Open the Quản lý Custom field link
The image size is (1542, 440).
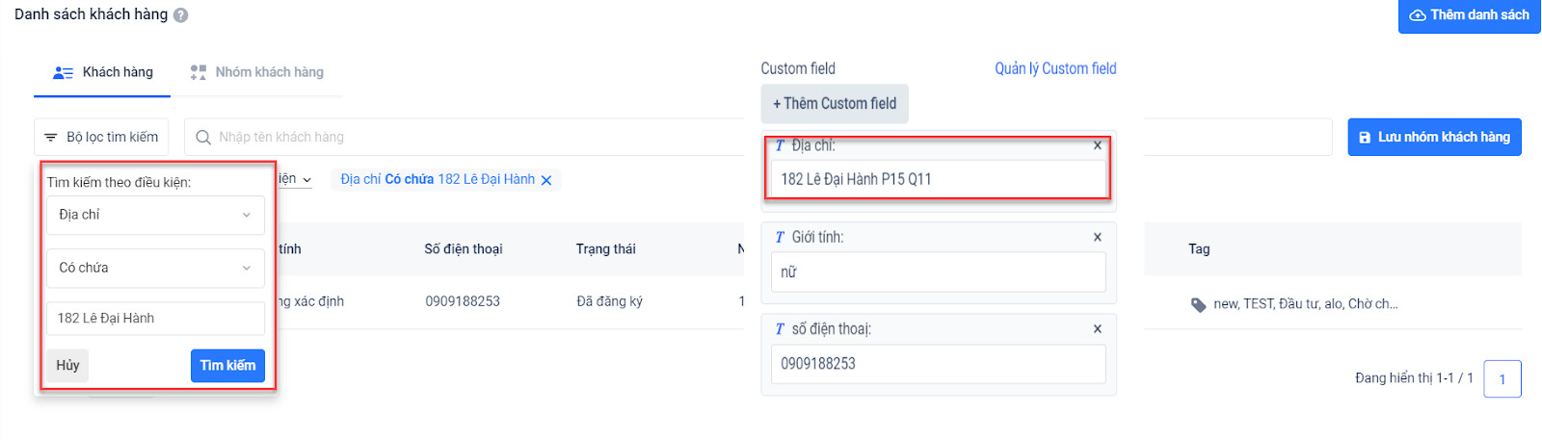click(1055, 68)
